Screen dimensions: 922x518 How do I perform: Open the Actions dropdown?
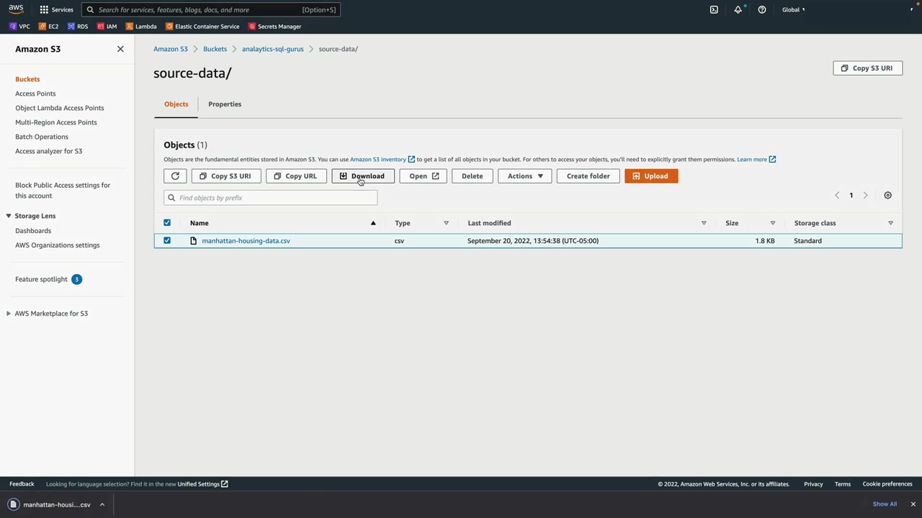tap(524, 176)
